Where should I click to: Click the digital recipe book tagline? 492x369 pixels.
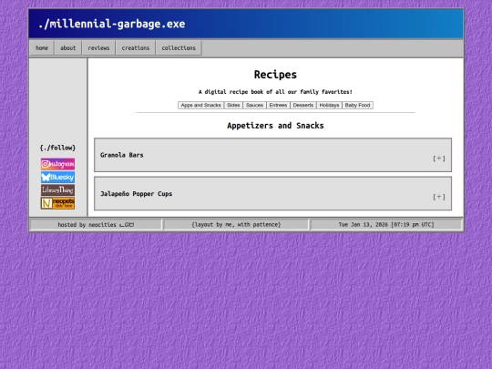275,92
